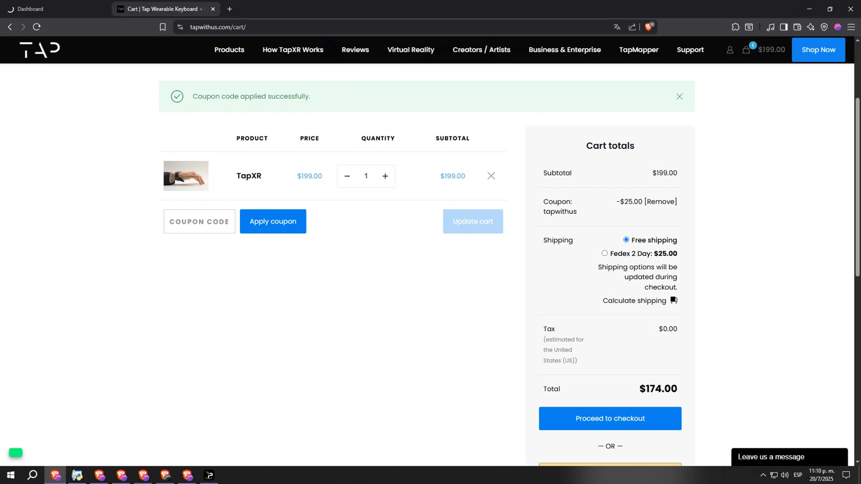Open a new browser tab
The width and height of the screenshot is (861, 484).
pyautogui.click(x=230, y=9)
